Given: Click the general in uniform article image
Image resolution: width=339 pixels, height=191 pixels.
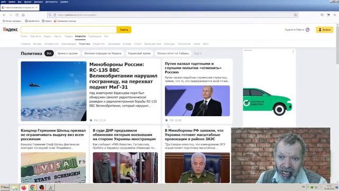Looking at the screenshot, I should [198, 168].
